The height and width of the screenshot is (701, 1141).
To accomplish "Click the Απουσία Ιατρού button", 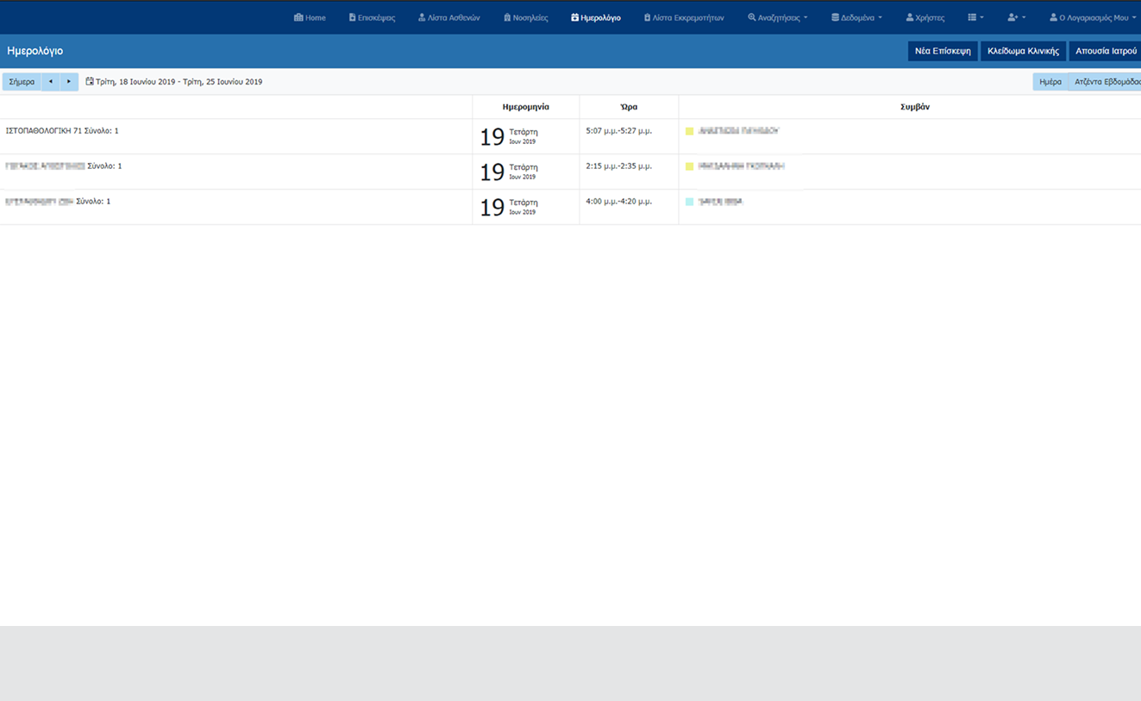I will 1106,51.
